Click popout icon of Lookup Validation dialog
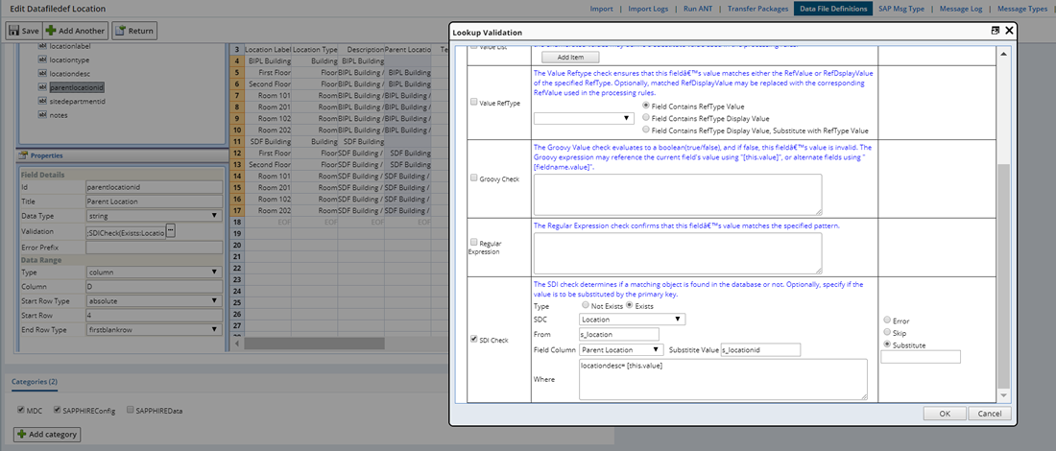 (x=995, y=31)
